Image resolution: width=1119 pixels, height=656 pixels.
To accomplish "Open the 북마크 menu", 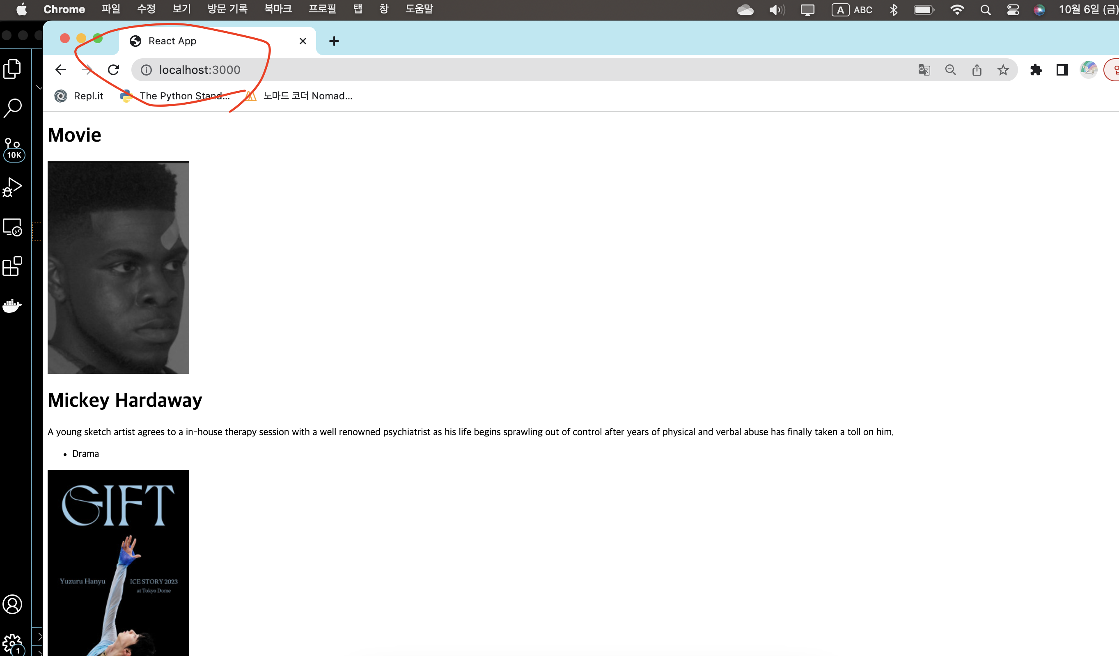I will [x=277, y=9].
